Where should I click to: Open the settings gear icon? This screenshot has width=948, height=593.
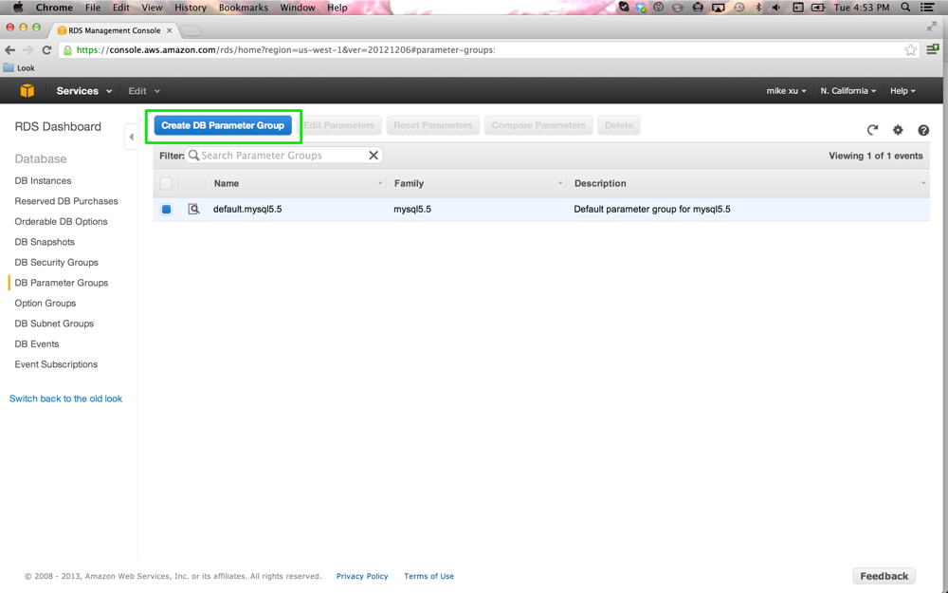898,130
